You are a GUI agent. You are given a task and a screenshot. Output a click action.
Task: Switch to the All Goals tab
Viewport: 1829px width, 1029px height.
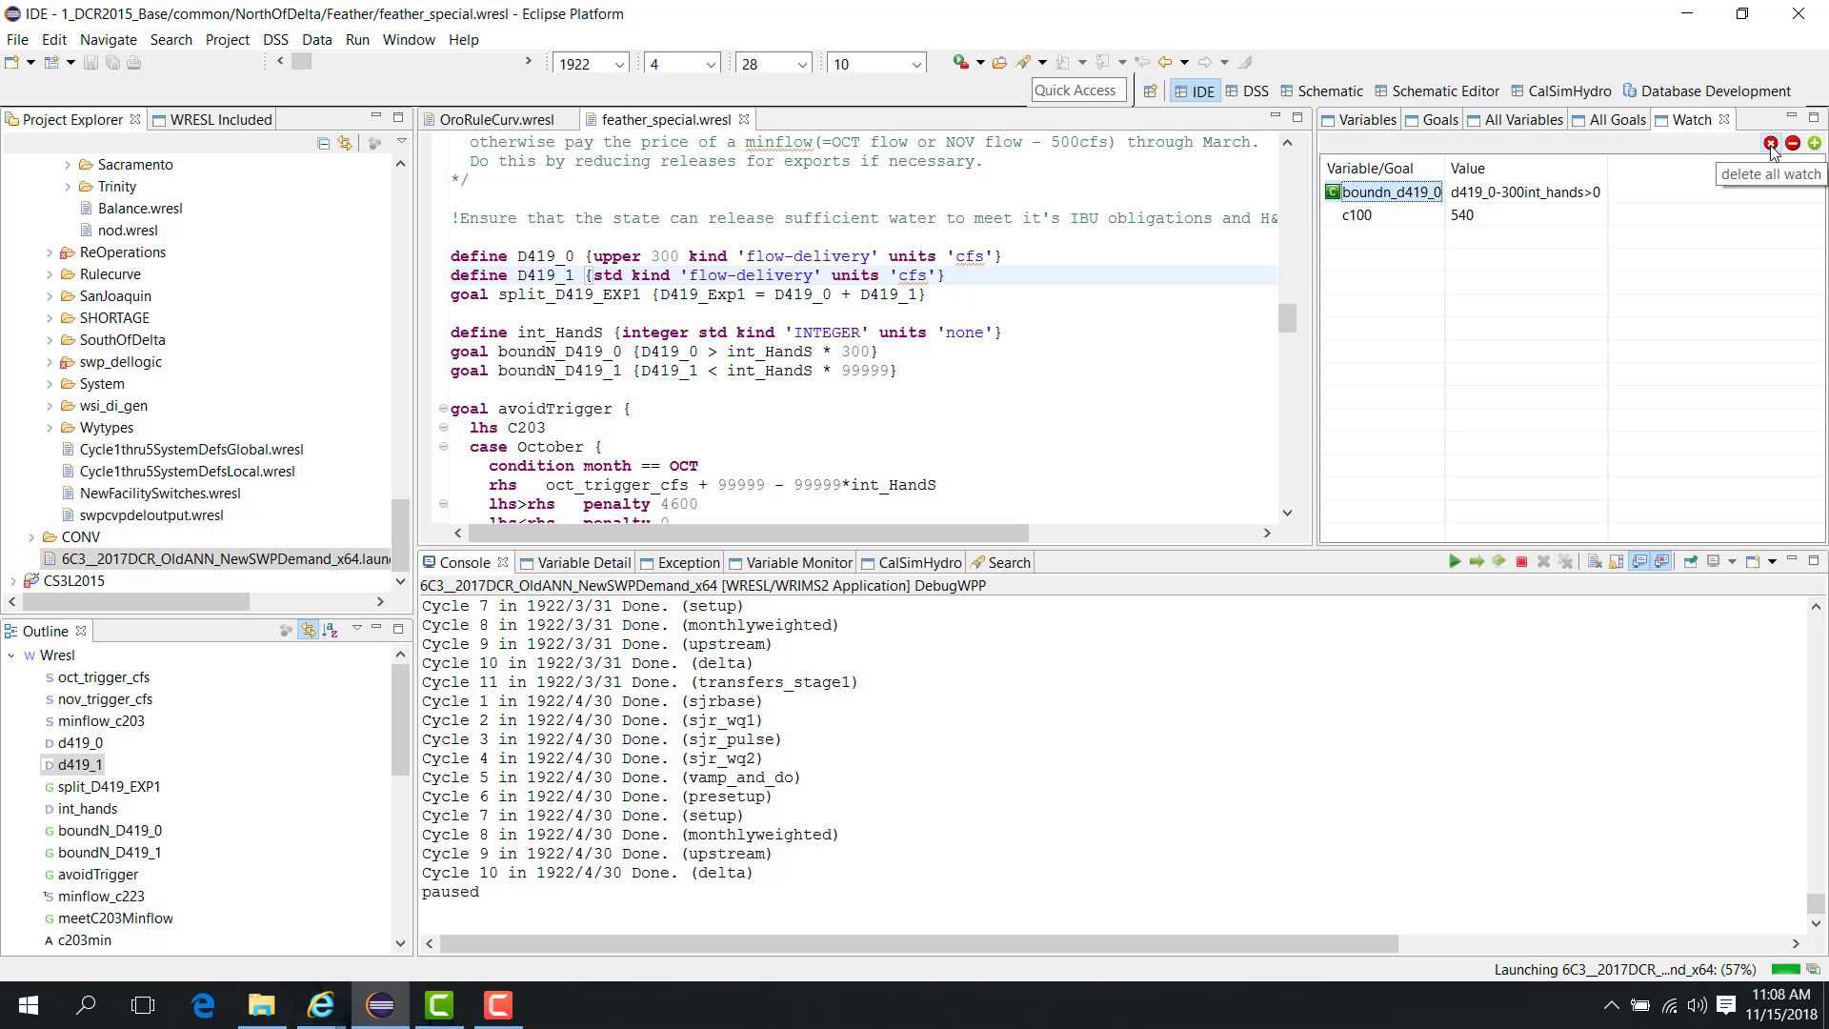click(1608, 119)
